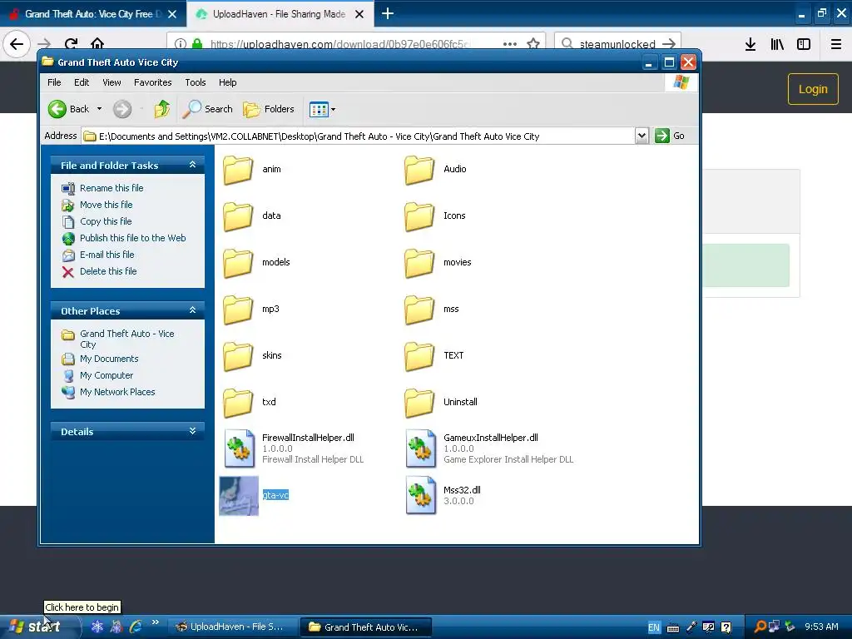The height and width of the screenshot is (639, 852).
Task: Collapse File and Folder Tasks panel
Action: 192,165
